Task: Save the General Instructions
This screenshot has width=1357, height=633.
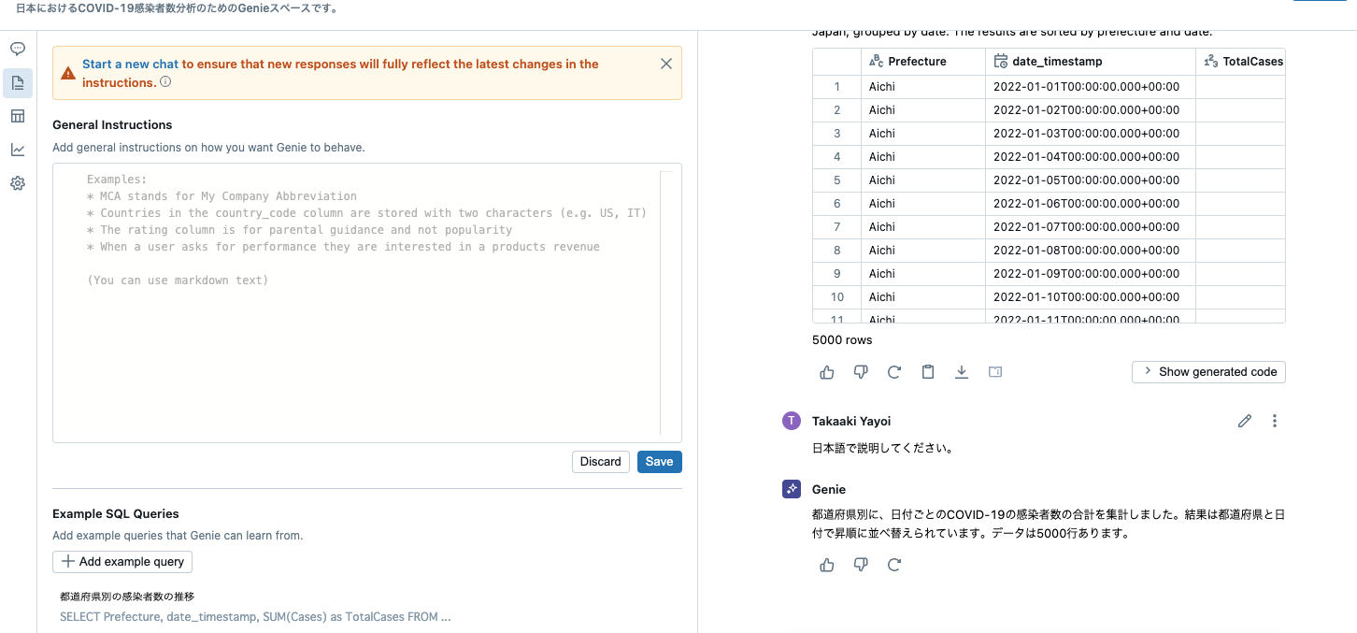Action: tap(660, 461)
